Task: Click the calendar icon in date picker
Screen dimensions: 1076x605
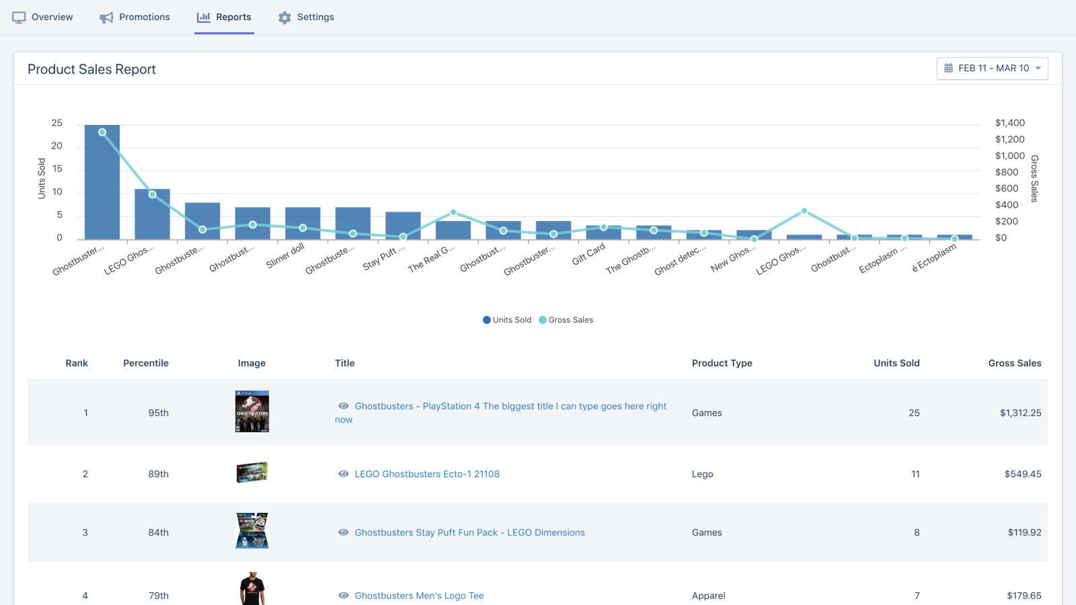Action: [x=948, y=69]
